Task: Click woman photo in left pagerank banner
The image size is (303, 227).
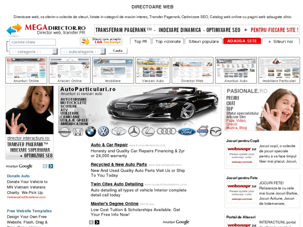Action: (30, 110)
